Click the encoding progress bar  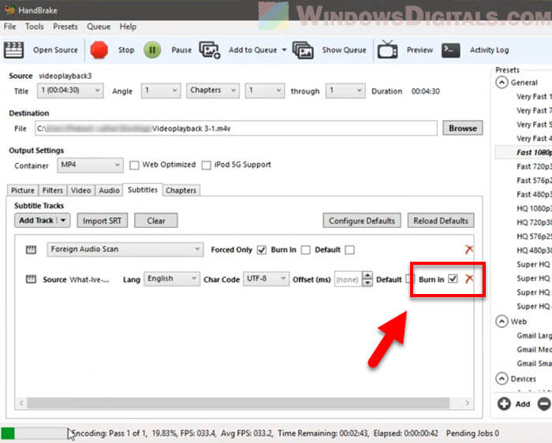click(33, 434)
